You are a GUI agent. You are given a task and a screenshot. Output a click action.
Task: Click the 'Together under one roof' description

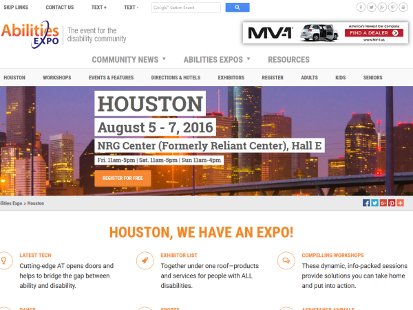(210, 276)
